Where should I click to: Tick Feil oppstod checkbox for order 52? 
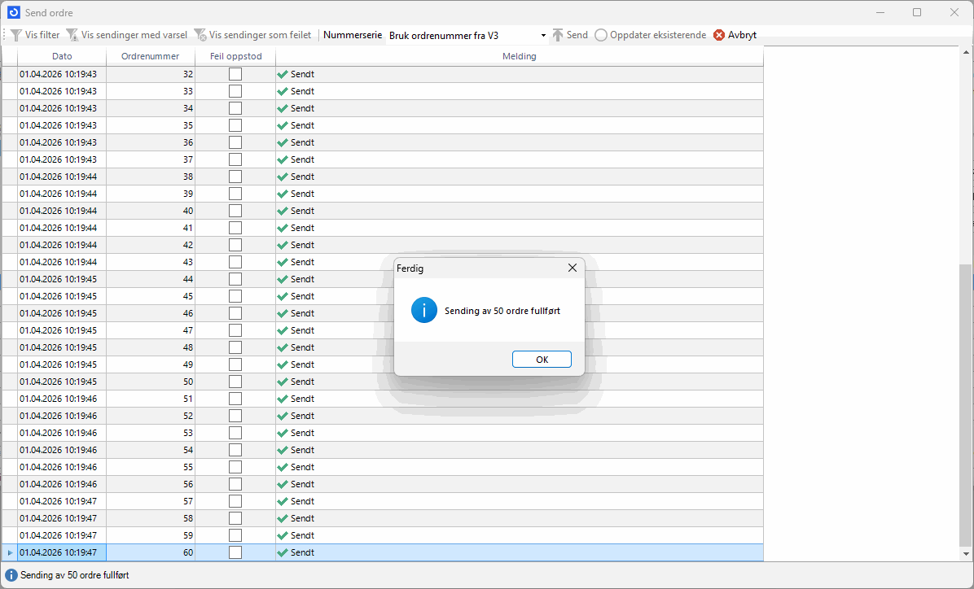[235, 416]
